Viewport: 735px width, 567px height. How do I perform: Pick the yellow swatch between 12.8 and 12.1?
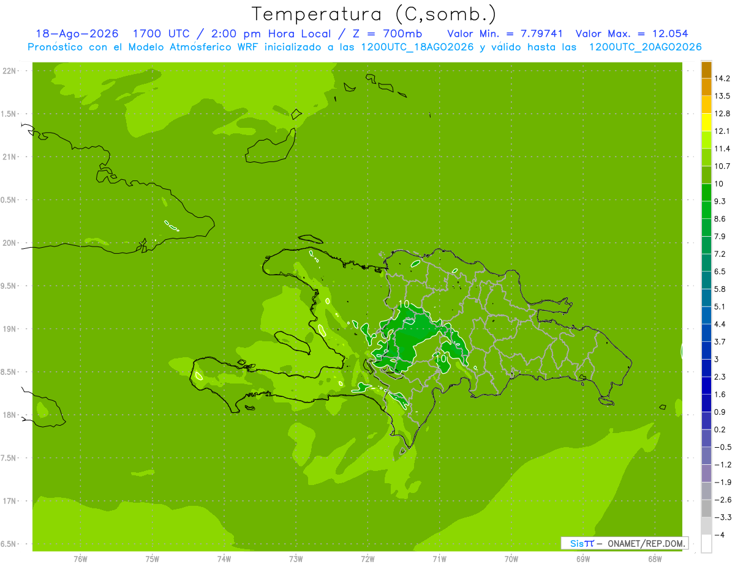tap(706, 122)
